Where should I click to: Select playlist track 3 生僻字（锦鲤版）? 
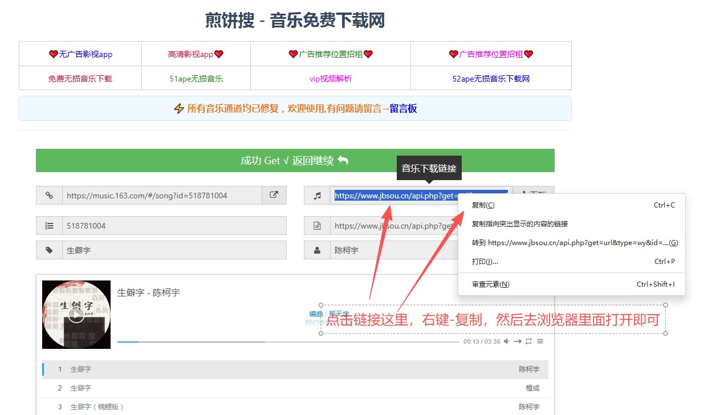[97, 407]
